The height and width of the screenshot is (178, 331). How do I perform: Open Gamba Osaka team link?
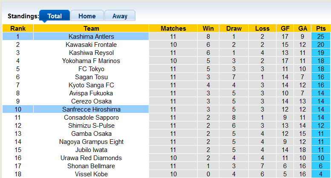pyautogui.click(x=91, y=134)
